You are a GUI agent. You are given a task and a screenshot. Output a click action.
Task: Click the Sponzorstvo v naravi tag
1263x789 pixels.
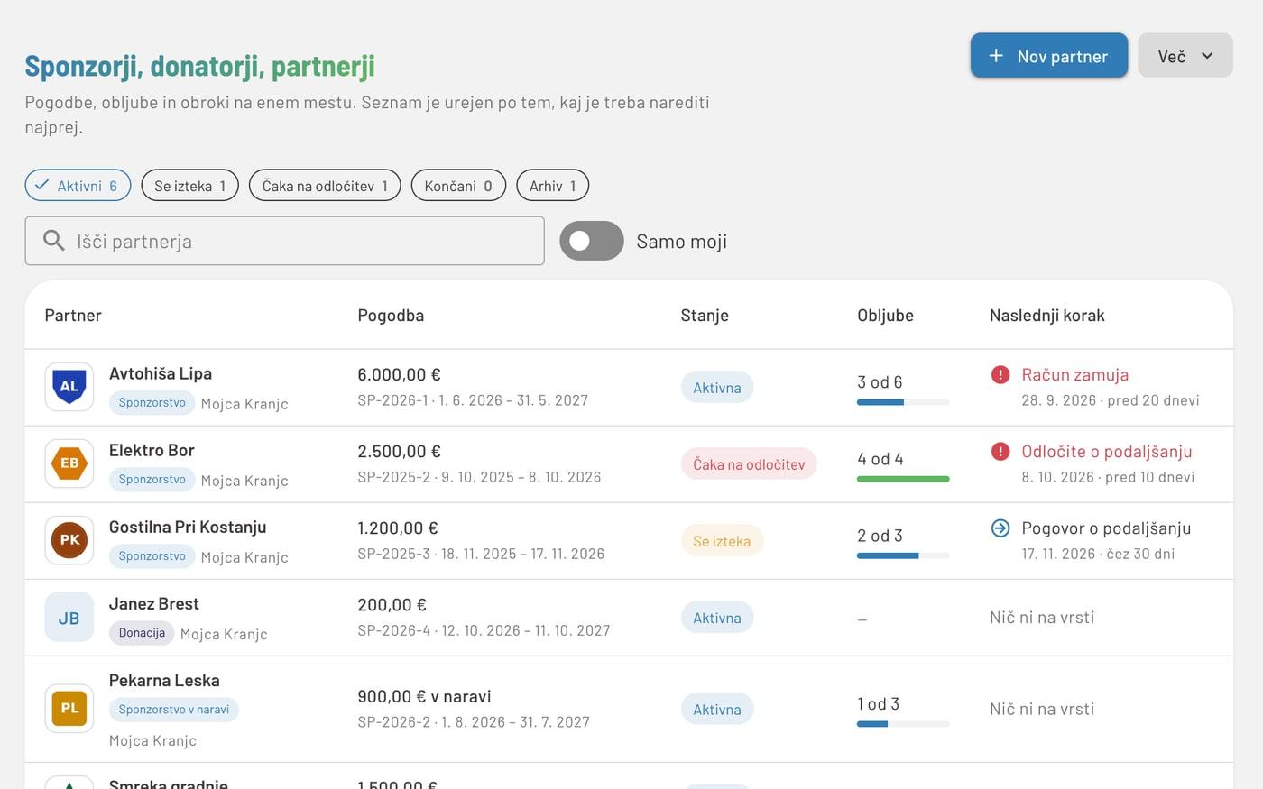coord(174,710)
